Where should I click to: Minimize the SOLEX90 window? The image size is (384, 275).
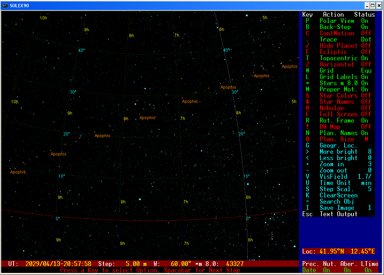pos(367,6)
